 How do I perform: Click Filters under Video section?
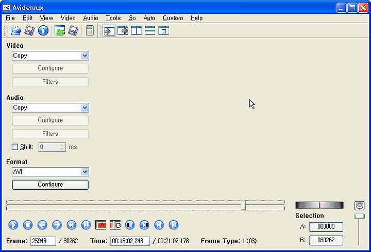(50, 82)
